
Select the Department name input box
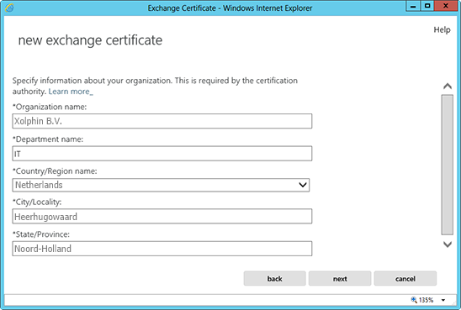pyautogui.click(x=162, y=154)
